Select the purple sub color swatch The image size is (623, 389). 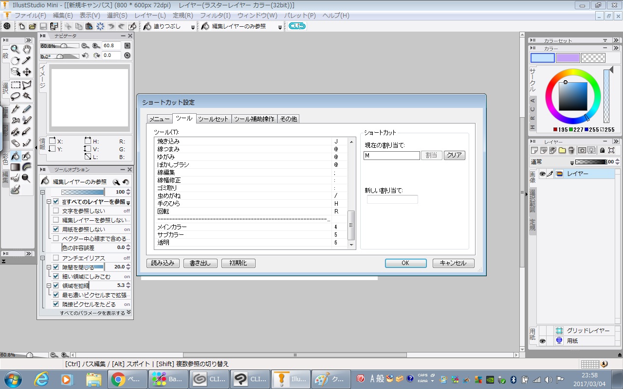point(568,58)
